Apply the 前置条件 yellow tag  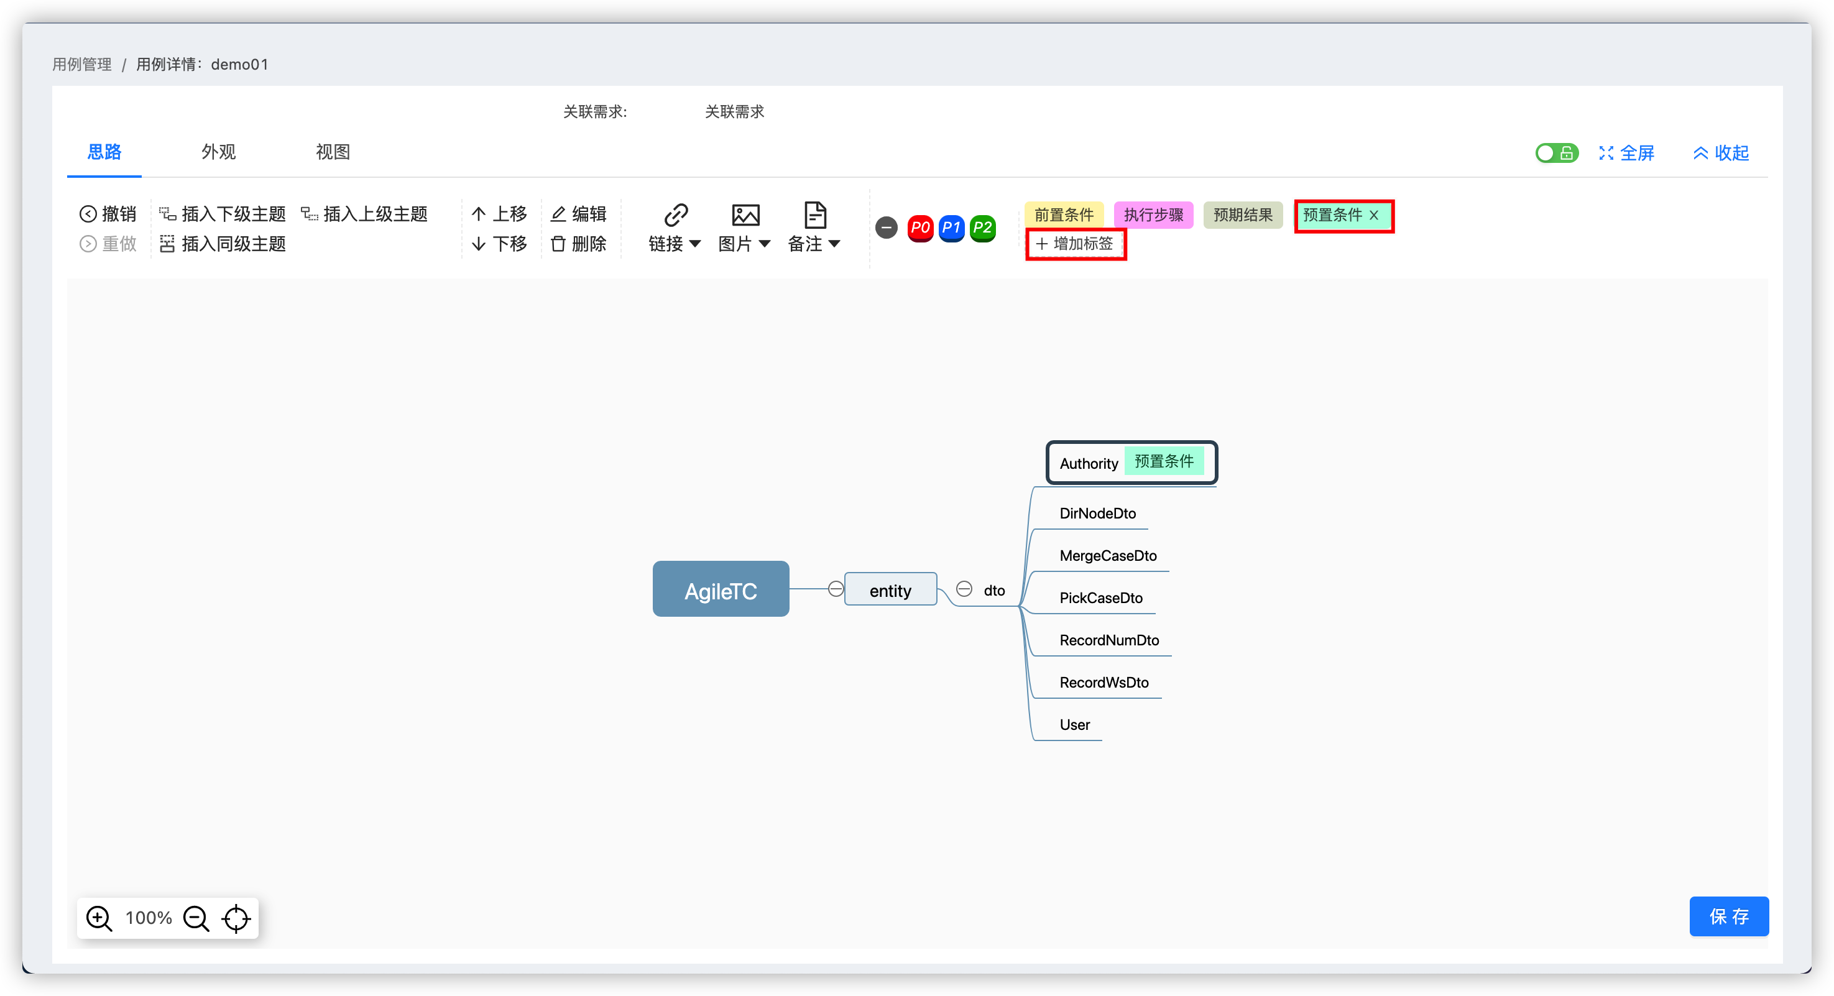[x=1064, y=214]
